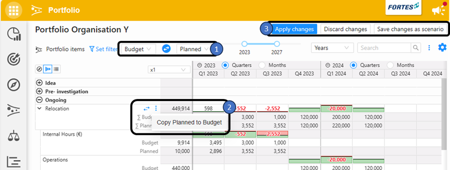Collapse the 2024 year column
The width and height of the screenshot is (450, 170).
327,65
